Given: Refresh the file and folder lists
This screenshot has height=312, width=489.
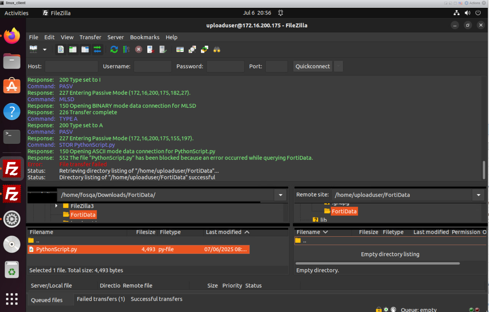Looking at the screenshot, I should coord(114,49).
